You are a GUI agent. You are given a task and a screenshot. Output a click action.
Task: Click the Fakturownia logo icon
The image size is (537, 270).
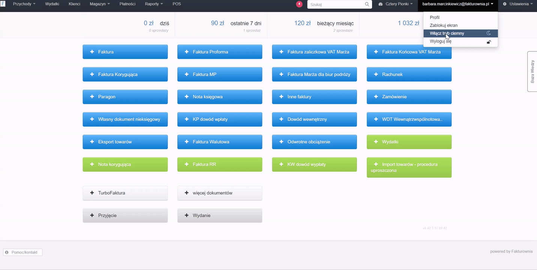click(x=3, y=4)
